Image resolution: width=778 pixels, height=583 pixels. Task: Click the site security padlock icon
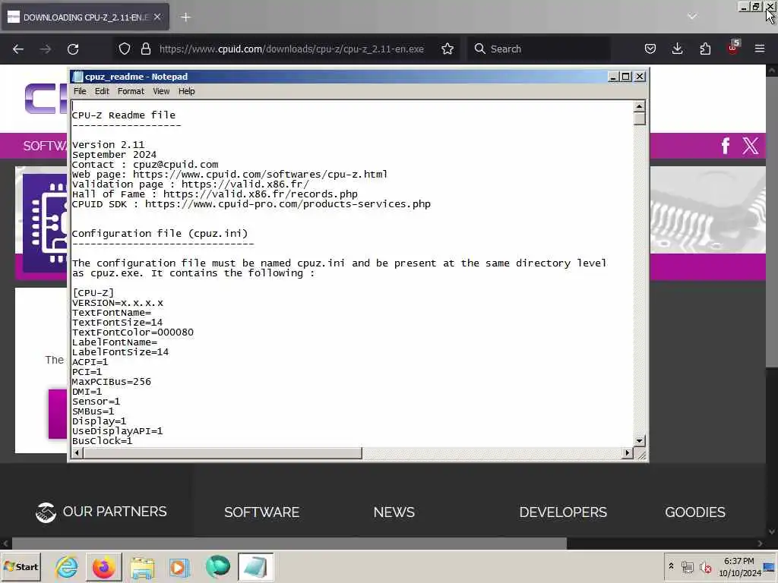tap(145, 49)
